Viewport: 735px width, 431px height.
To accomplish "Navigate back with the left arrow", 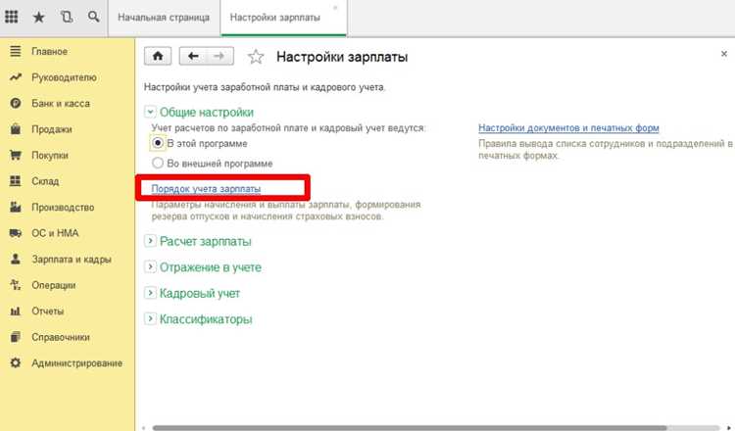I will coord(193,56).
